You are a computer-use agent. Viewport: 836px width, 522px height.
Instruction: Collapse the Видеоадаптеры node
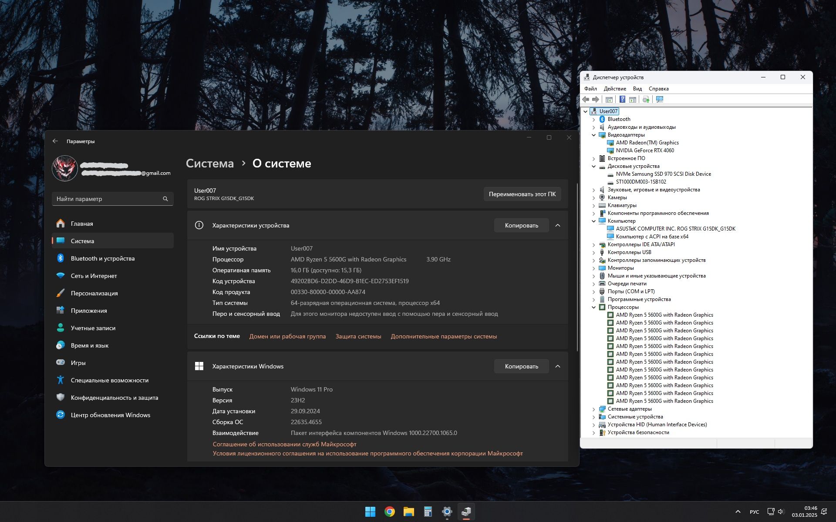(593, 135)
